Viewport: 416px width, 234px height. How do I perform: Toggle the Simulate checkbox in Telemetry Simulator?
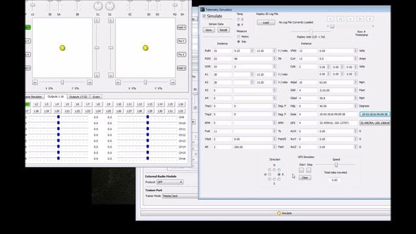click(x=204, y=16)
